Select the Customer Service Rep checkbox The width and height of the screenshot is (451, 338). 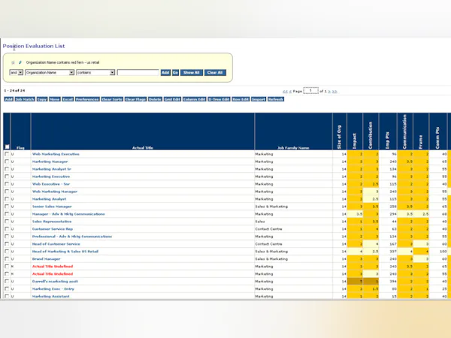click(7, 229)
